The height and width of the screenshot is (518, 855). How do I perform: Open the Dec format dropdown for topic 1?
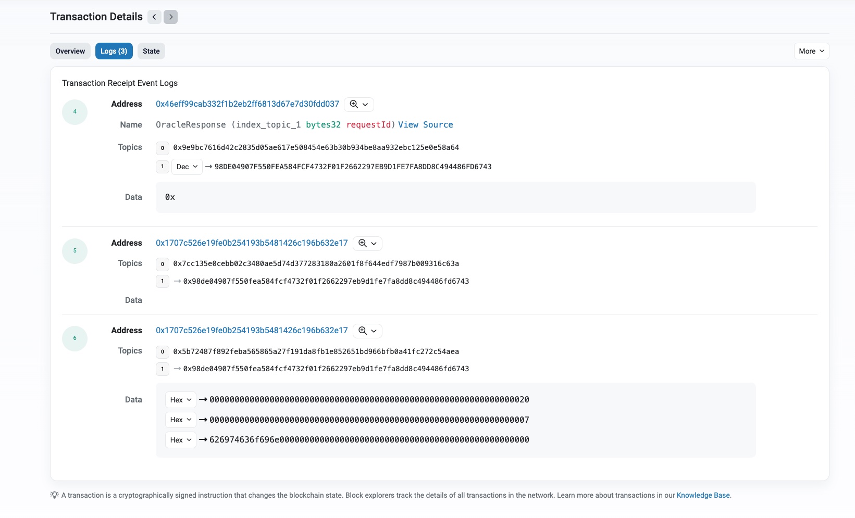point(187,167)
